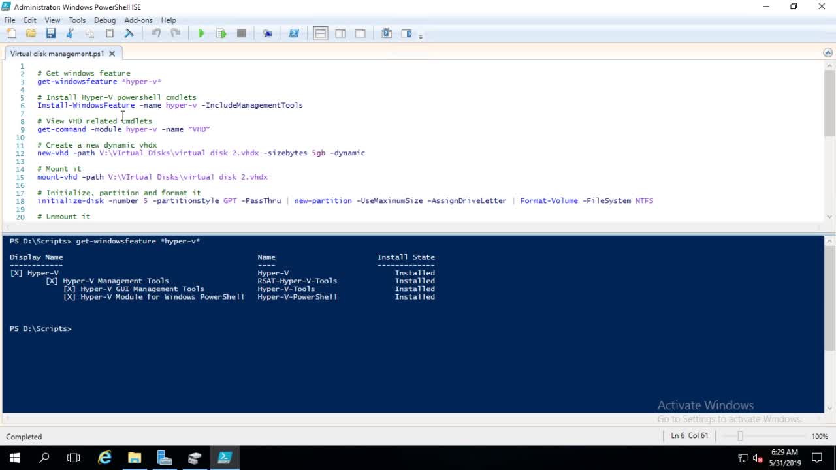This screenshot has height=470, width=836.
Task: Open the notification center icon
Action: (817, 458)
